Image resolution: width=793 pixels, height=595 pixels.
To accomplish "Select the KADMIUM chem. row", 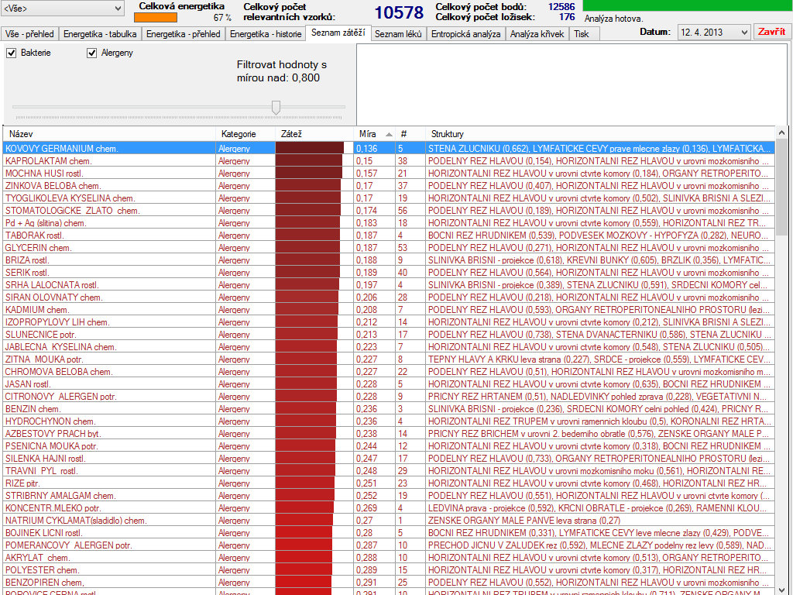I will 389,310.
